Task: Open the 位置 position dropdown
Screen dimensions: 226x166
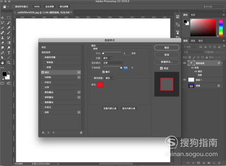Action: pyautogui.click(x=107, y=58)
